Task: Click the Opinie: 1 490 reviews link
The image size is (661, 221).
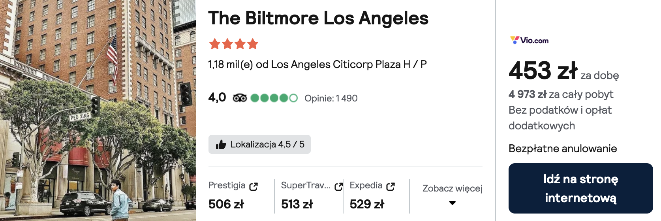Action: click(x=331, y=98)
